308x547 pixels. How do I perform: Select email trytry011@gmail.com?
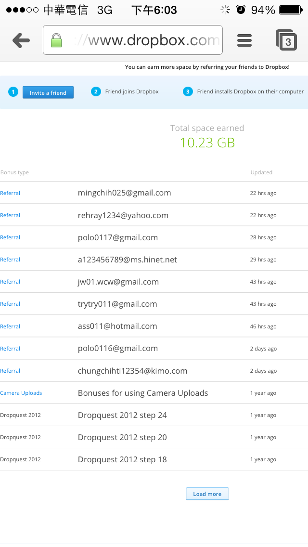click(117, 304)
